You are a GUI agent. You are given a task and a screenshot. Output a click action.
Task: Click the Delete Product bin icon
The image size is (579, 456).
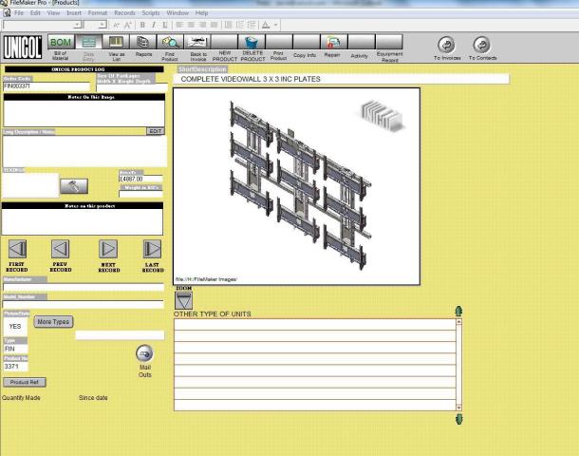coord(252,42)
